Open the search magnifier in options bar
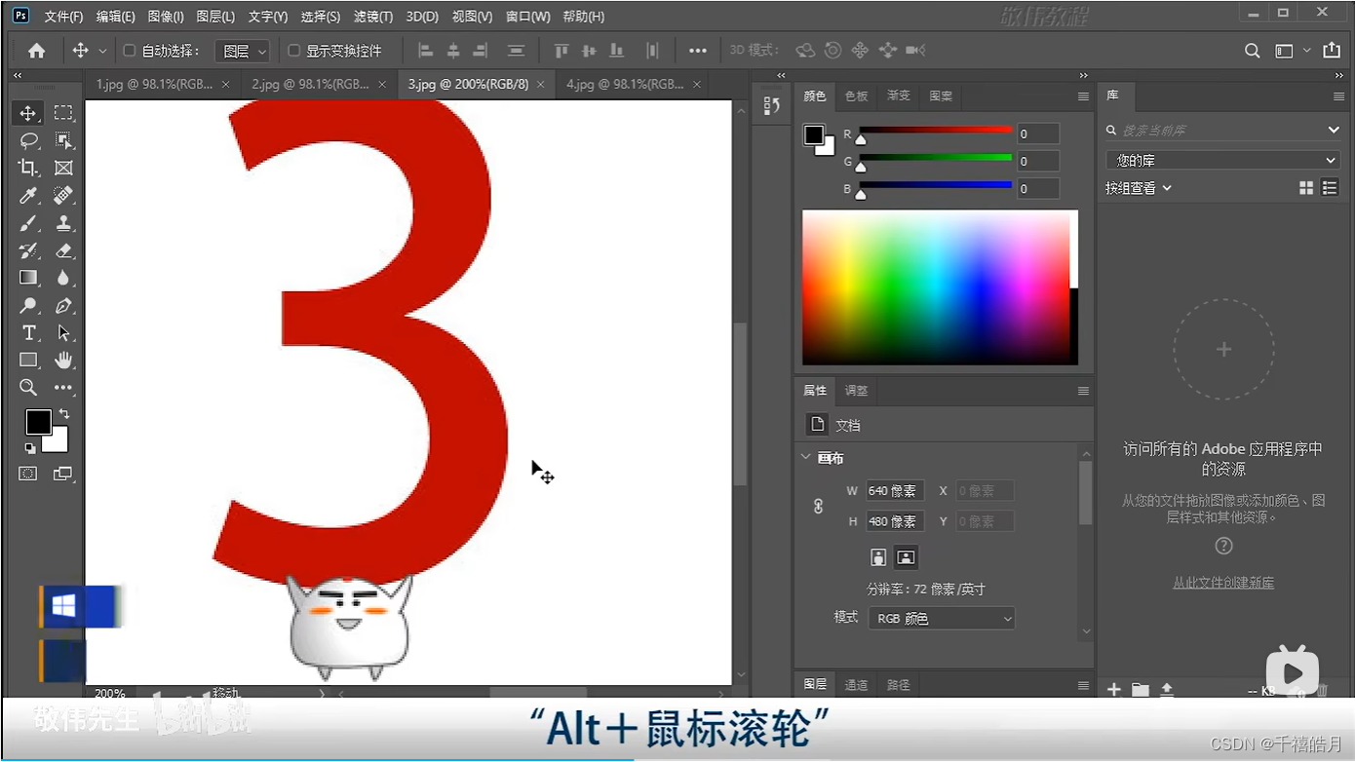Screen dimensions: 1355x762 coord(1253,51)
